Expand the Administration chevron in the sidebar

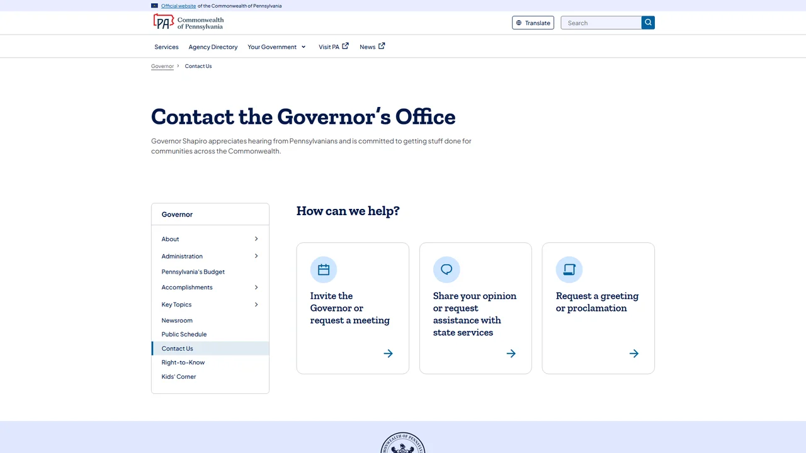point(256,256)
